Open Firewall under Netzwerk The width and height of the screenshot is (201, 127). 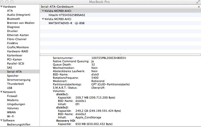12,96
